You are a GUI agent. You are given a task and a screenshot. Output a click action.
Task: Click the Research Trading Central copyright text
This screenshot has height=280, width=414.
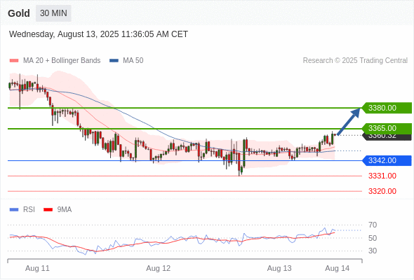tap(355, 61)
